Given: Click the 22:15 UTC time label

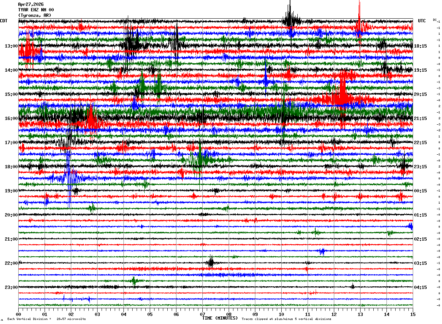Looking at the screenshot, I should pyautogui.click(x=420, y=143).
